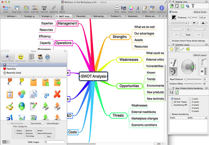Select the text T inspector icon
The width and height of the screenshot is (209, 145).
pyautogui.click(x=193, y=6)
